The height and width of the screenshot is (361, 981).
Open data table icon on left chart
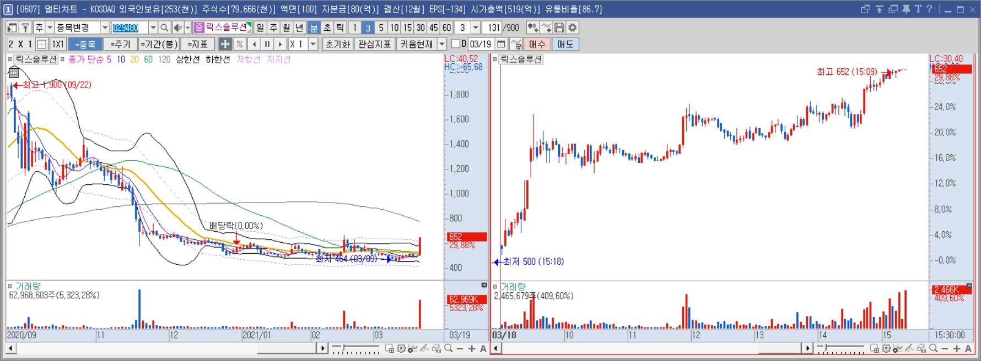(14, 72)
